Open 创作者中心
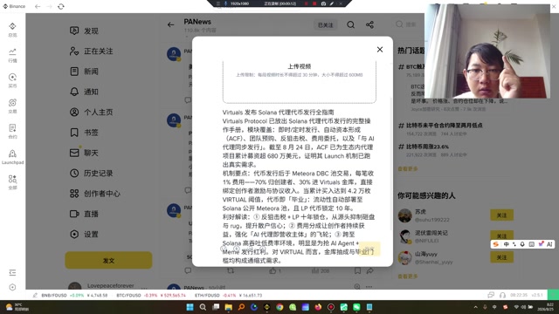 click(x=95, y=194)
